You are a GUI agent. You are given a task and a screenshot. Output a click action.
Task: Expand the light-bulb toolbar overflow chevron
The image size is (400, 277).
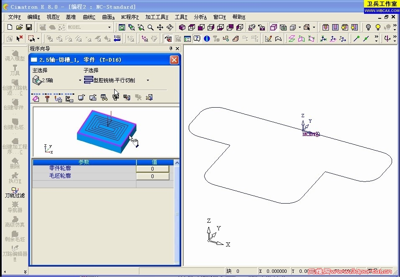point(395,27)
